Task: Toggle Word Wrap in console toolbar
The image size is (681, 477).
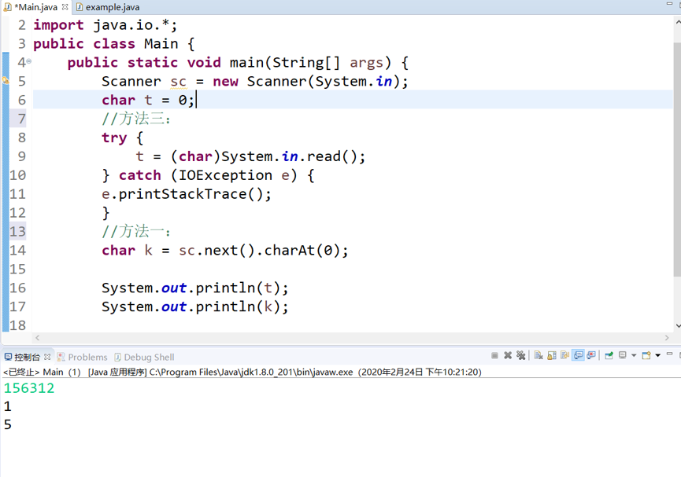Action: click(x=564, y=355)
